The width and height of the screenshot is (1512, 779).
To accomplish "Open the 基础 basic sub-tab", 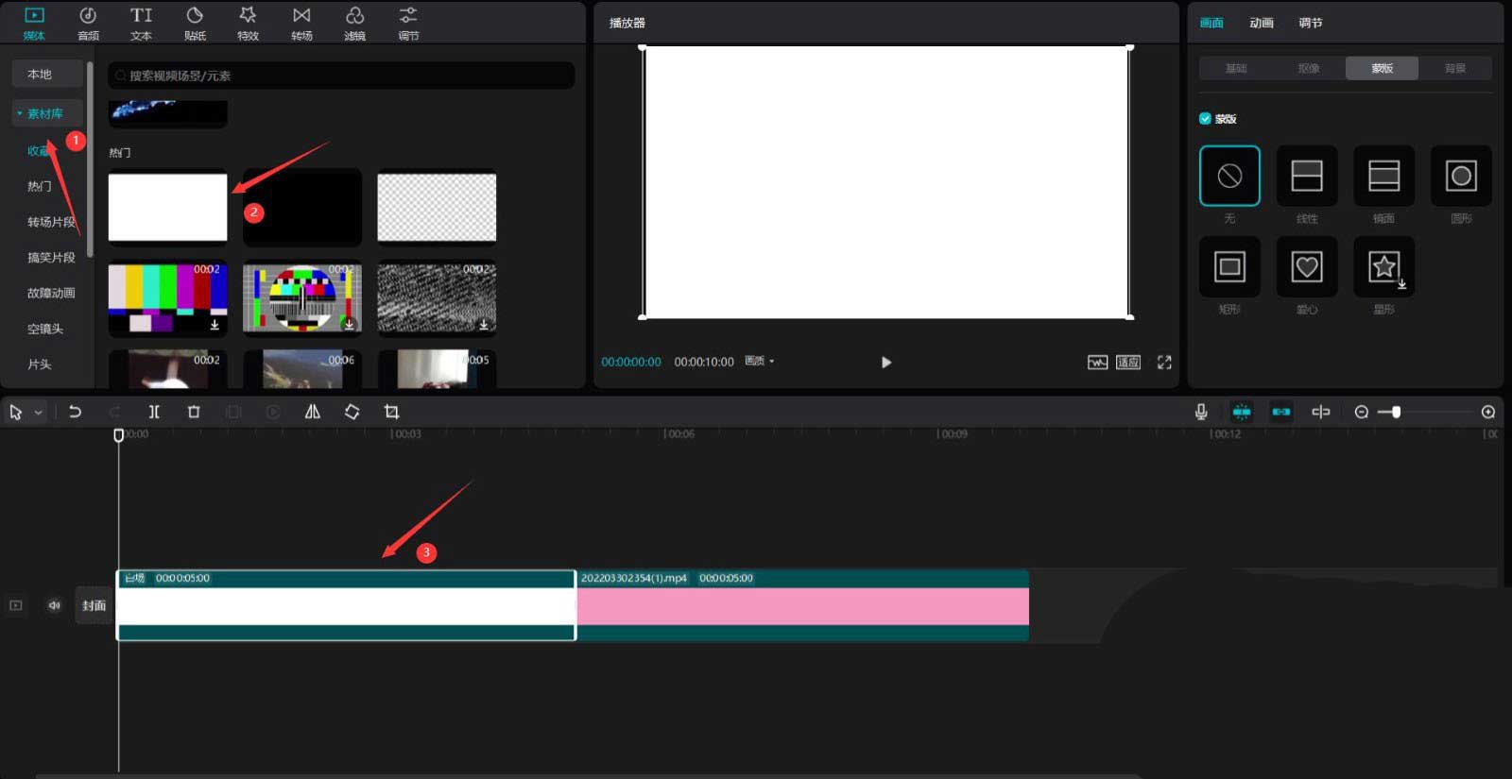I will (1236, 68).
